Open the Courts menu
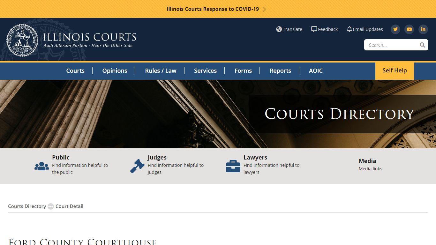Viewport: 436px width, 245px height. coord(75,71)
